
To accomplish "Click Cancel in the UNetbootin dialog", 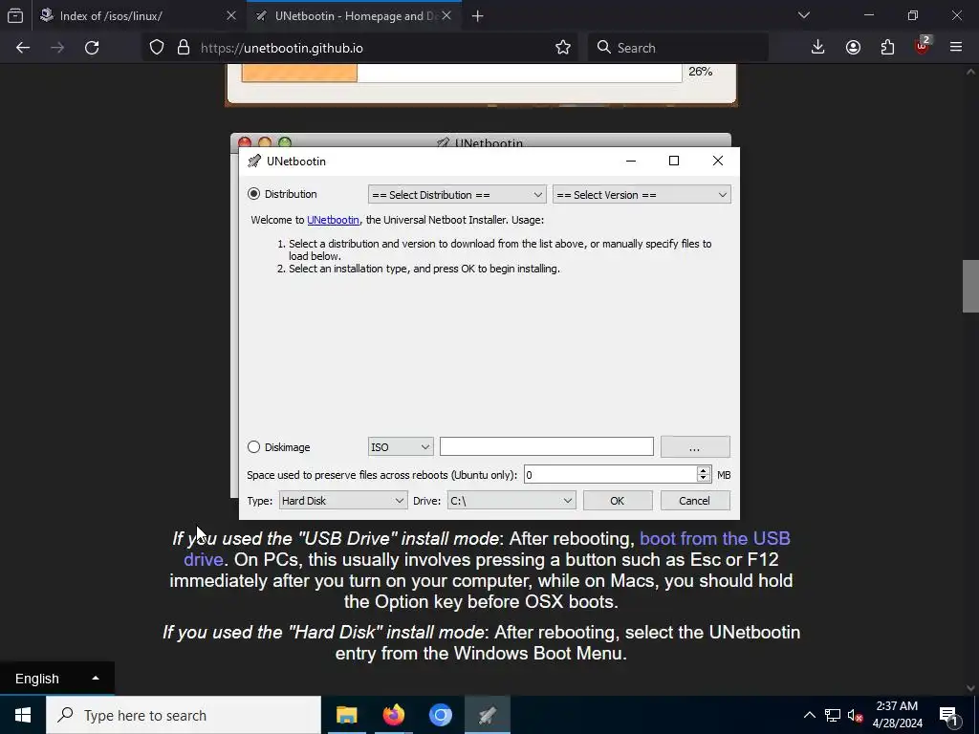I will [x=695, y=501].
